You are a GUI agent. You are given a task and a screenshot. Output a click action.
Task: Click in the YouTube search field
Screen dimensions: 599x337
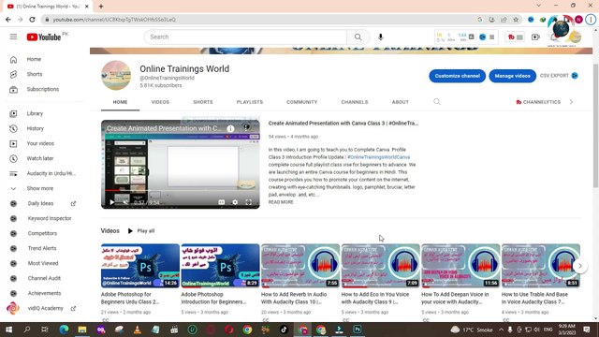pyautogui.click(x=245, y=37)
